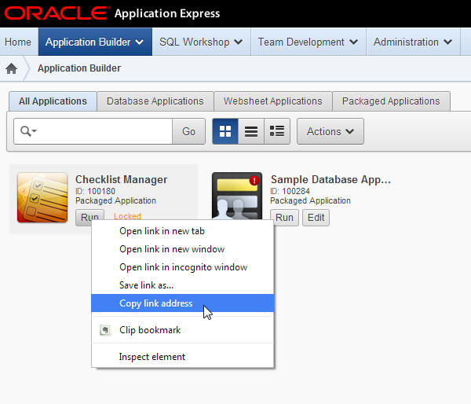Choose Clip bookmark menu entry
Screen dimensions: 471x404
pos(183,330)
